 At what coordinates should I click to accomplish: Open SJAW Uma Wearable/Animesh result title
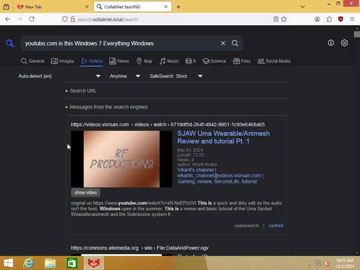click(223, 137)
